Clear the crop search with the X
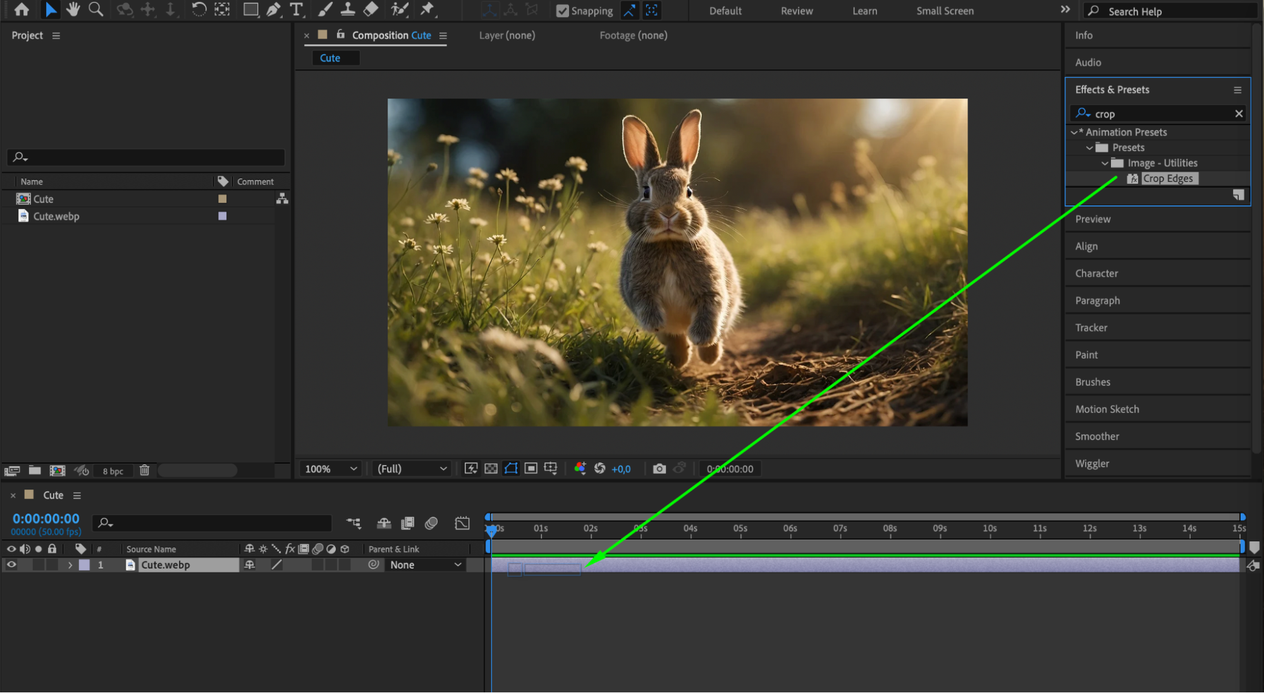Image resolution: width=1264 pixels, height=693 pixels. [x=1239, y=114]
